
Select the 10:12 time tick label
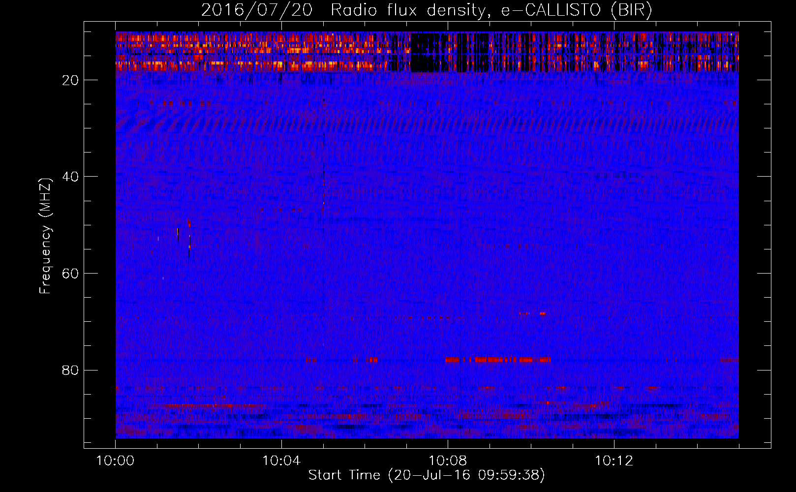click(614, 461)
